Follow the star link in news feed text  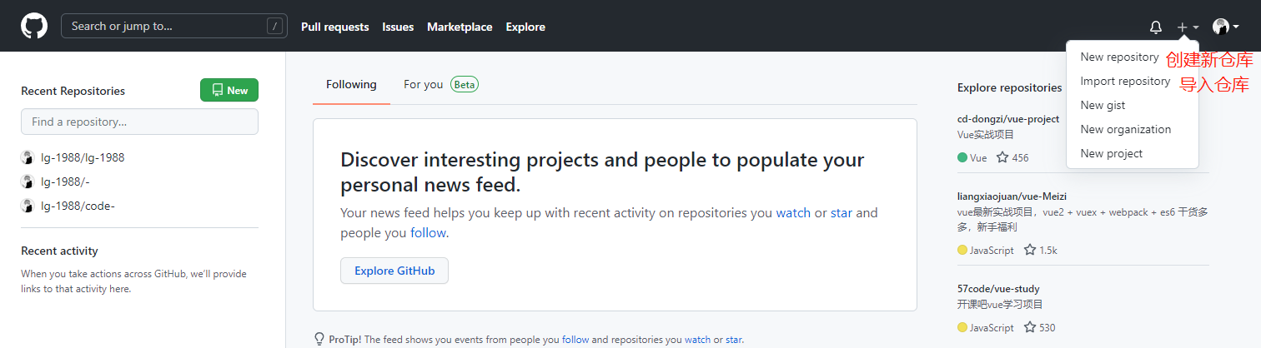click(842, 212)
